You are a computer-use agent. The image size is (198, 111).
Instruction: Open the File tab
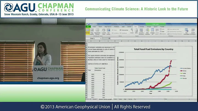click(88, 27)
